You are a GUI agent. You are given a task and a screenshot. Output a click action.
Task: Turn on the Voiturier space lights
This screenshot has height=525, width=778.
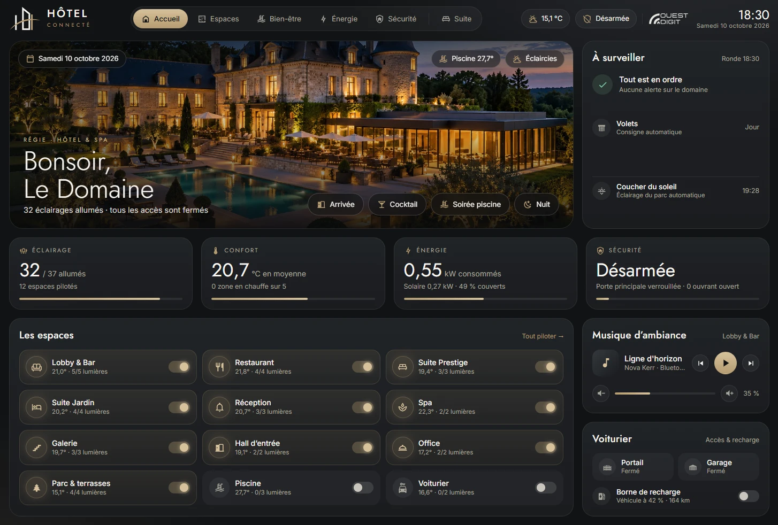(546, 488)
